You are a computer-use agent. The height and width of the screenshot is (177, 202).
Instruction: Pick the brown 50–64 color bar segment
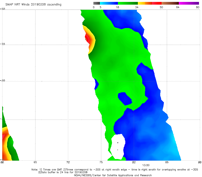[x=170, y=3]
